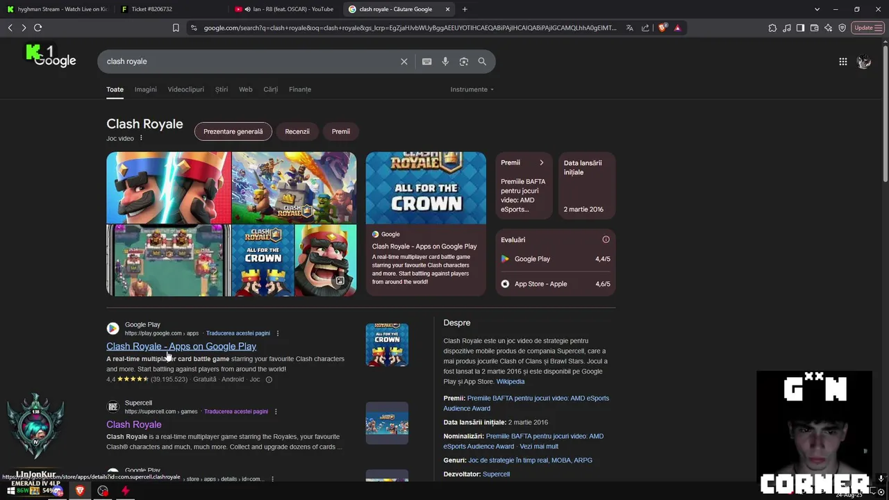
Task: Open Brave Rewards triangle icon
Action: (677, 28)
